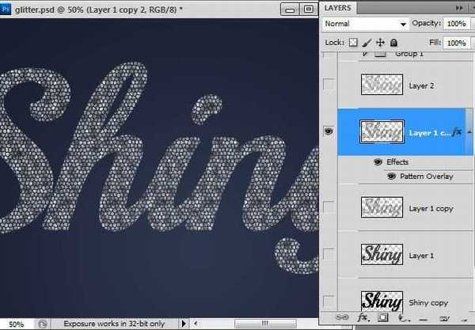Click the horizontal scrollbar thumb of the canvas
The width and height of the screenshot is (475, 330).
point(264,324)
